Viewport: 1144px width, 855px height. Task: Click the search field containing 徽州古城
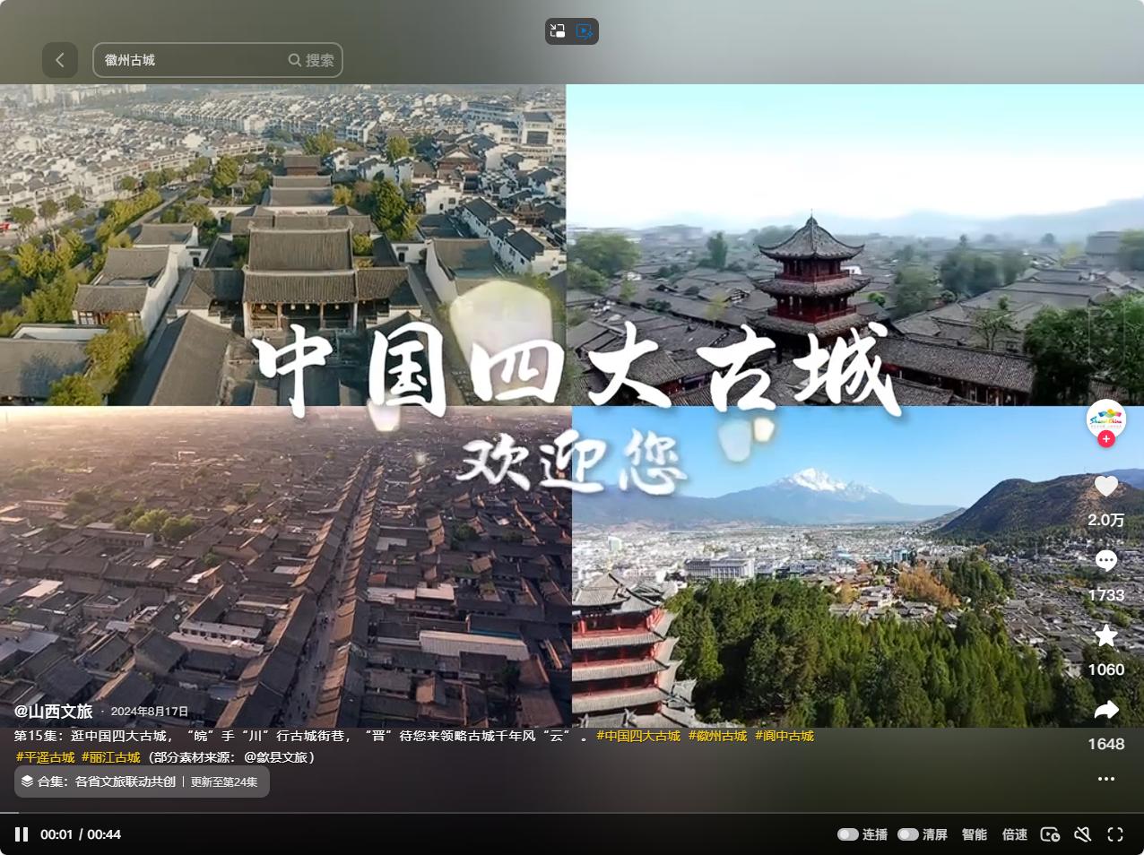(218, 60)
